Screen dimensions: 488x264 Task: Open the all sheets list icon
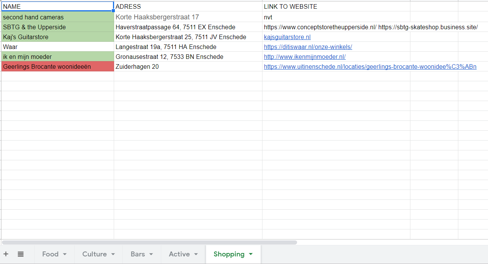coord(21,254)
